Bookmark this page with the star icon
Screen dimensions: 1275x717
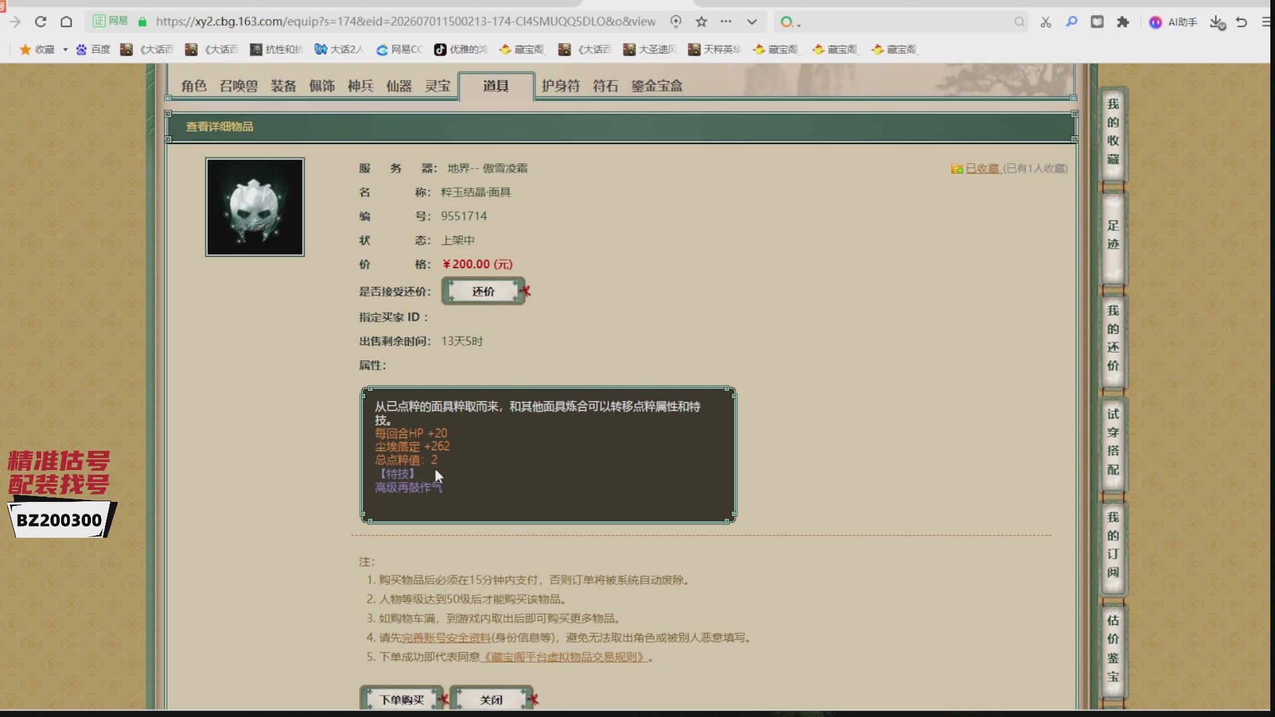point(701,22)
